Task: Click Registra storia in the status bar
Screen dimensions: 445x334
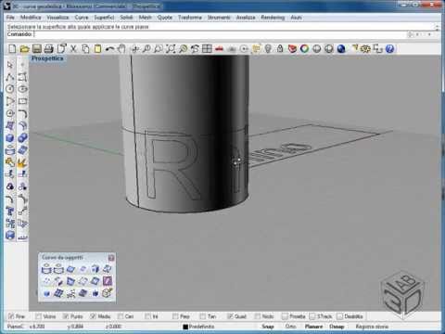Action: coord(372,327)
